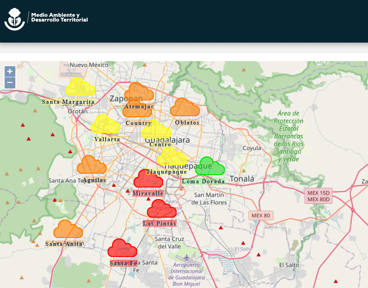
Task: Click the Medio Ambiente y Desarrollo Territorial title
Action: 59,18
